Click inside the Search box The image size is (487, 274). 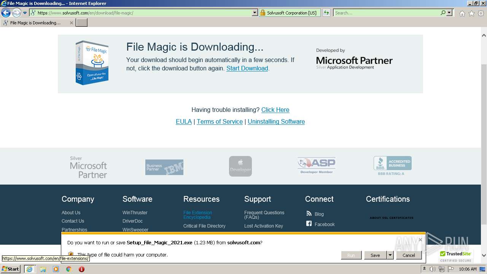tap(386, 13)
